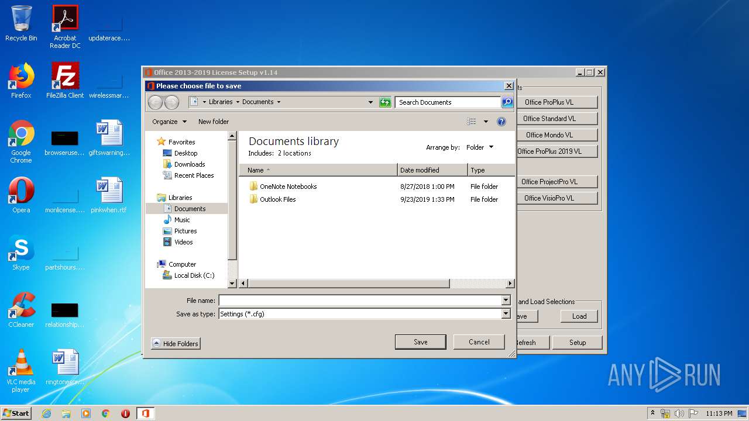Click the Save button

point(421,342)
